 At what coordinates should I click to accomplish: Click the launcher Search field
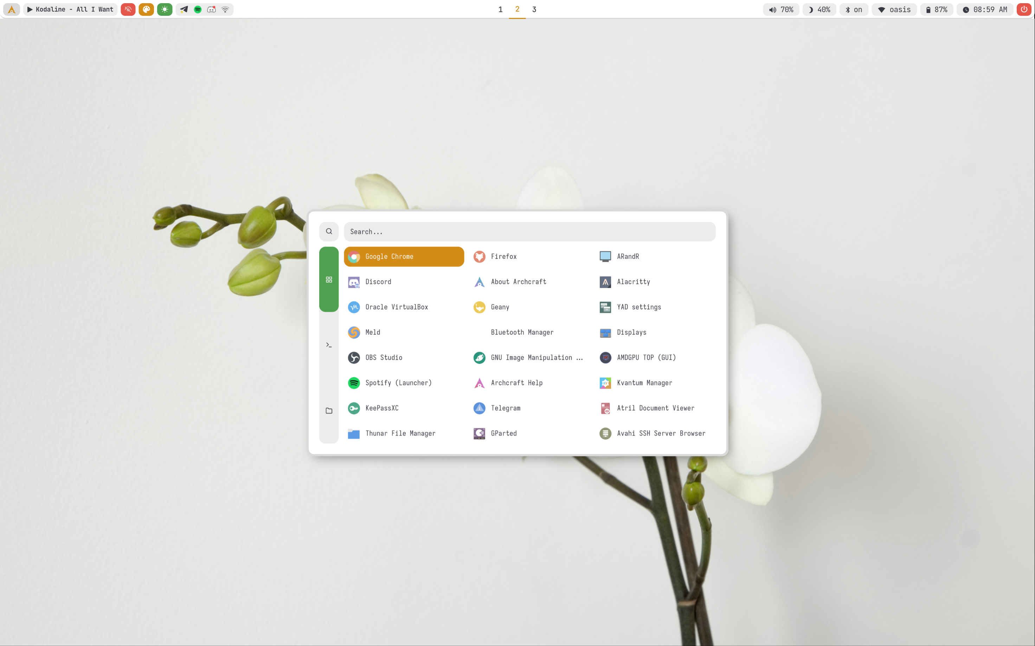pyautogui.click(x=529, y=231)
